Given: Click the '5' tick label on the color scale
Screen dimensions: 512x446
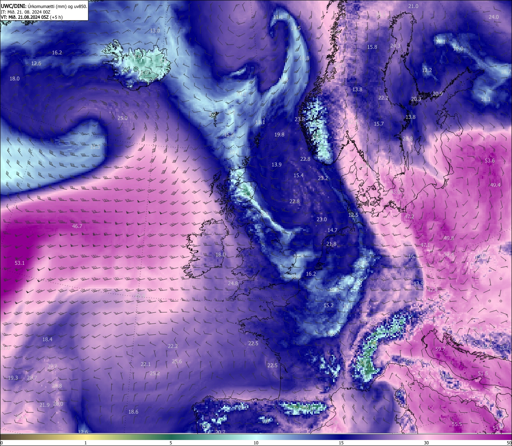Looking at the screenshot, I should pyautogui.click(x=171, y=443).
